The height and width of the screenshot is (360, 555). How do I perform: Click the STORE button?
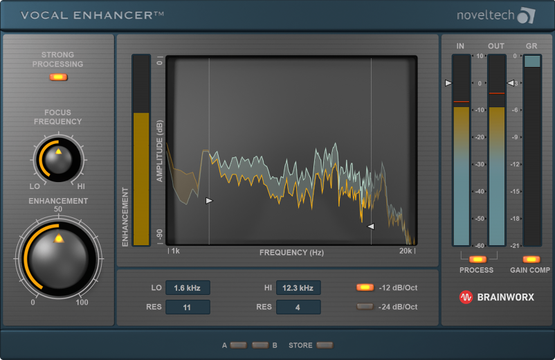pyautogui.click(x=325, y=345)
